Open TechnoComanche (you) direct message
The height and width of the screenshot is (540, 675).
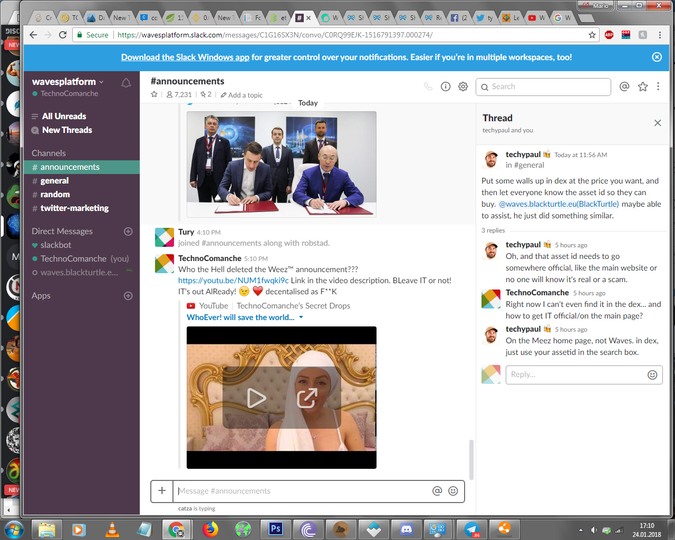(82, 259)
